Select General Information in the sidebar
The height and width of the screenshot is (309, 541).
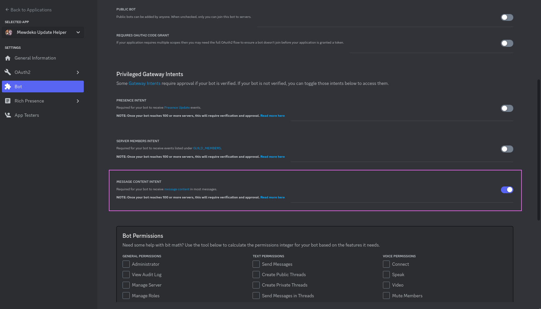pos(35,58)
